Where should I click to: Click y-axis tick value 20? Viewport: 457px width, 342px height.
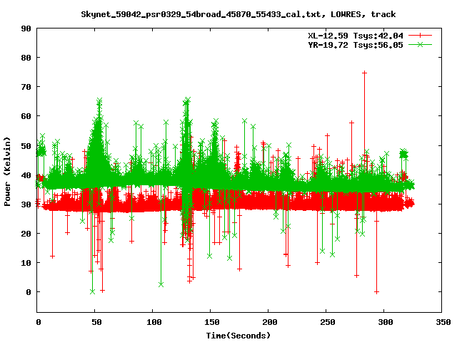26,234
